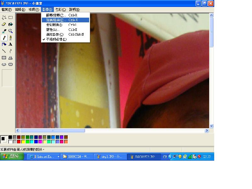This screenshot has width=252, height=189.
Task: Expand the Internet Explorer taskbar group arrow
Action: [x=58, y=157]
